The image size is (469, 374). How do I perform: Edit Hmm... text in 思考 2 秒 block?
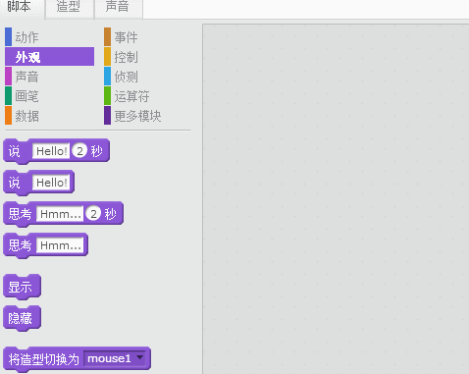coord(60,214)
